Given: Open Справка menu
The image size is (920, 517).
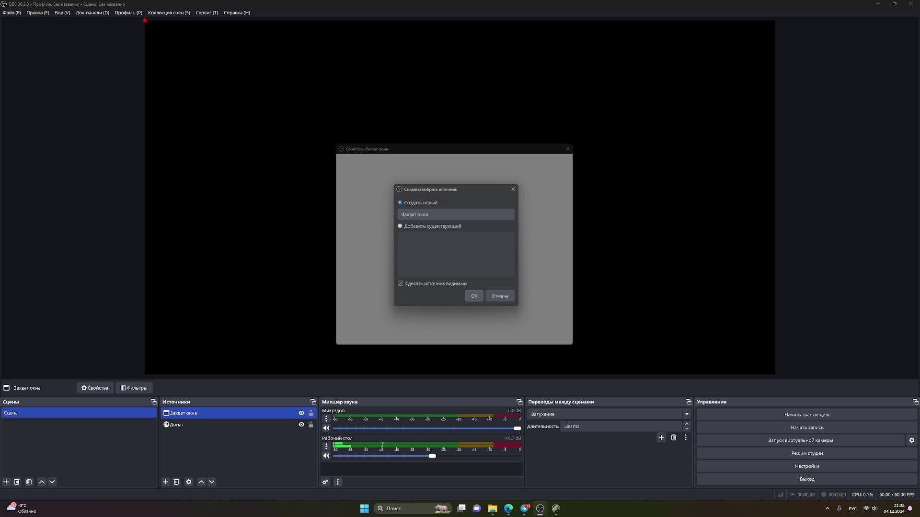Looking at the screenshot, I should coord(237,13).
